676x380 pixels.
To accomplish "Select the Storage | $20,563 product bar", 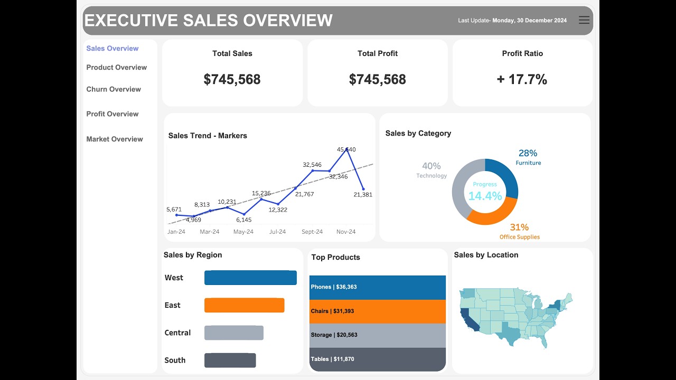I will [x=378, y=335].
